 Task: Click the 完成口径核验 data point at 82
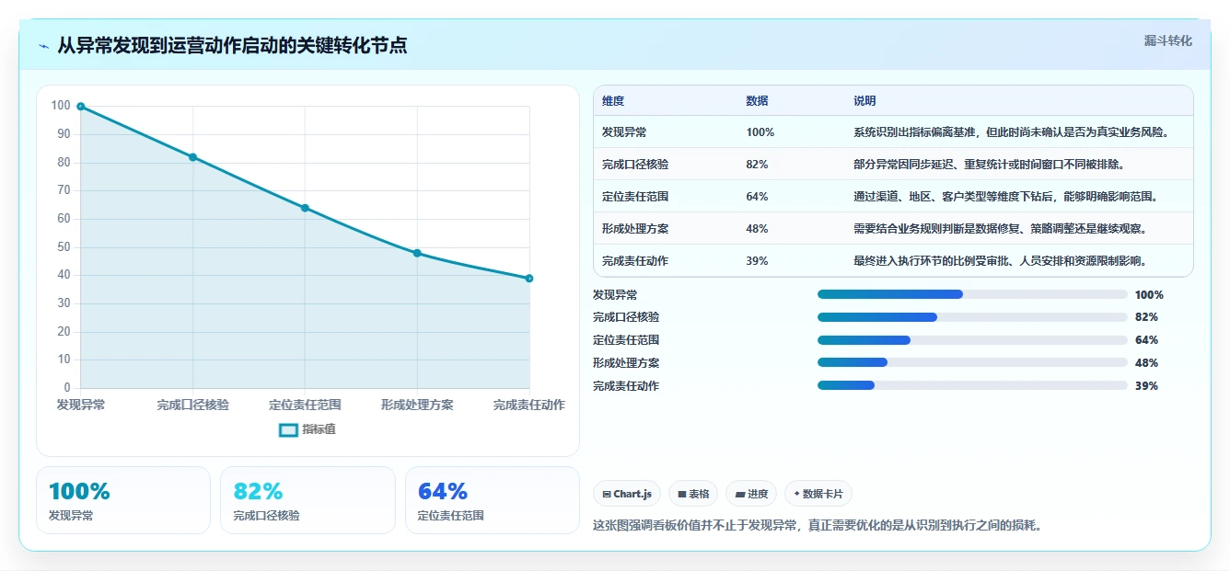[x=192, y=157]
